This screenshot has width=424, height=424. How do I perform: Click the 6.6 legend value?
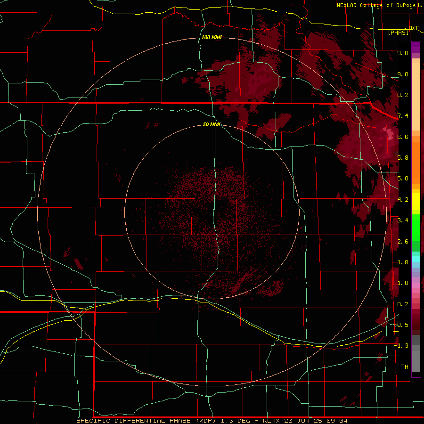(403, 137)
